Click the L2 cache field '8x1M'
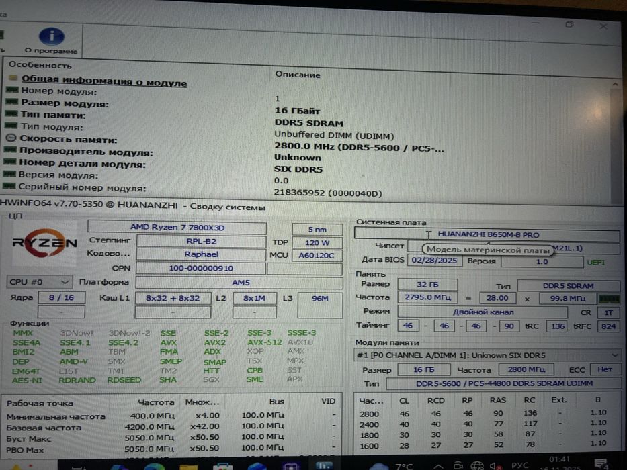 254,298
